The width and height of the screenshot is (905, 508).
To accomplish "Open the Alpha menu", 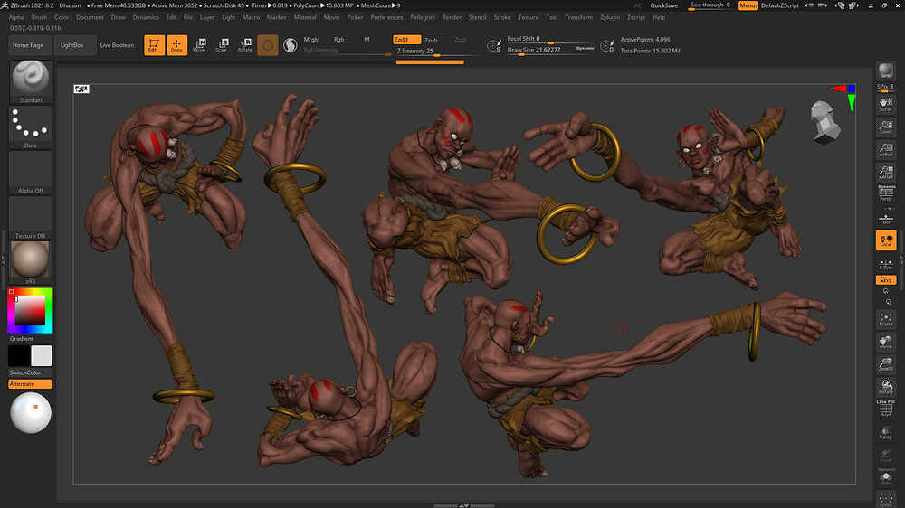I will [x=16, y=17].
